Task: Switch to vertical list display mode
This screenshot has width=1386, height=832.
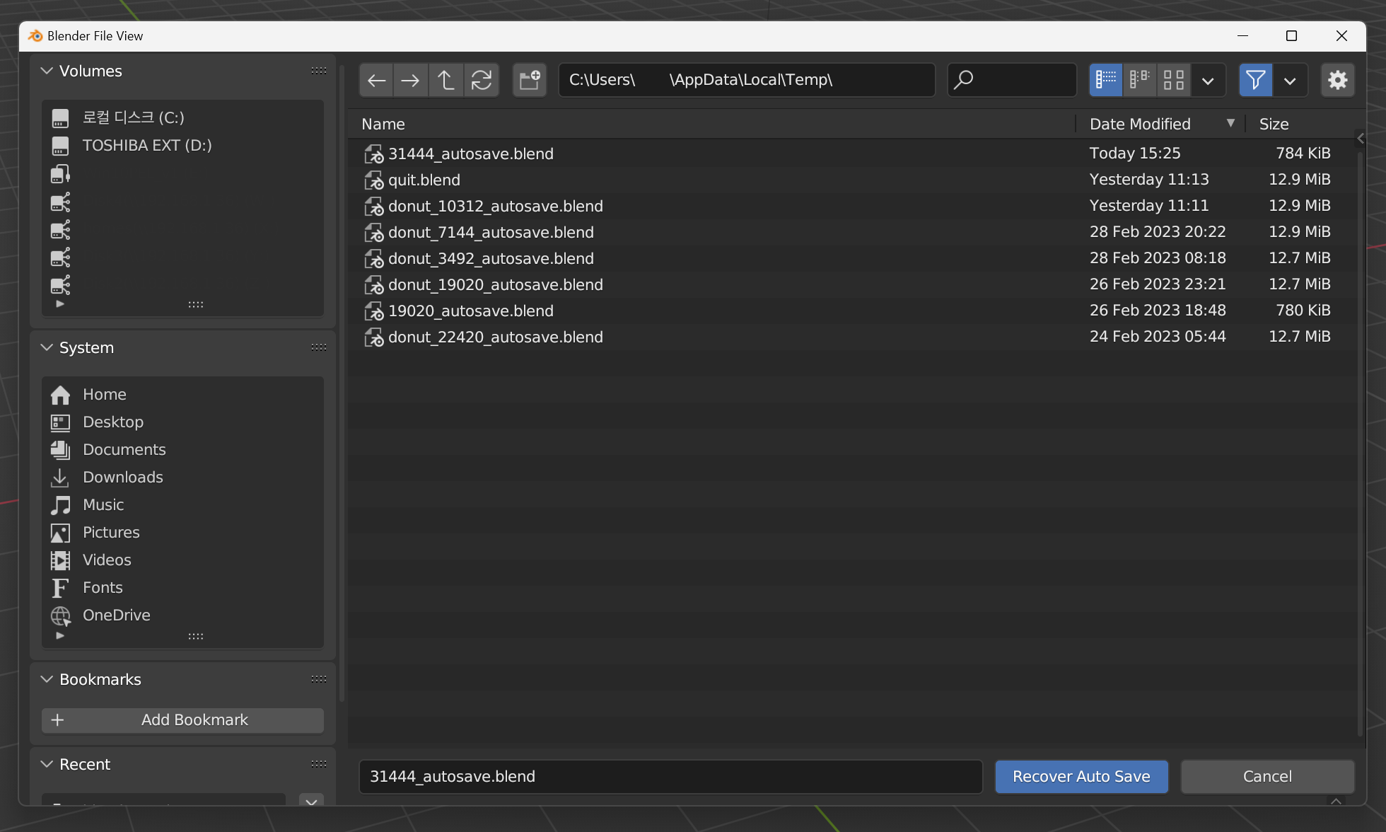Action: click(x=1105, y=80)
